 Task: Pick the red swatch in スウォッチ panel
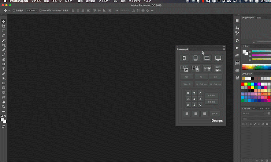[x=243, y=84]
